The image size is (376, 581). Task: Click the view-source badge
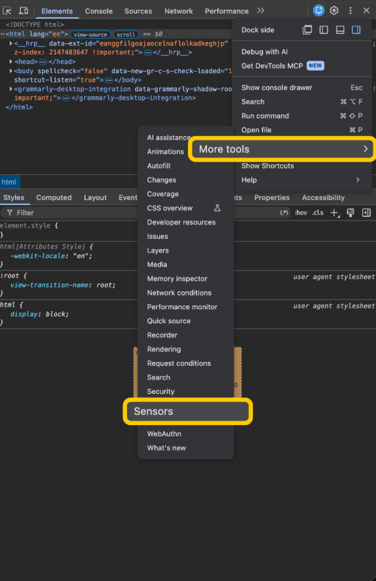click(x=90, y=35)
